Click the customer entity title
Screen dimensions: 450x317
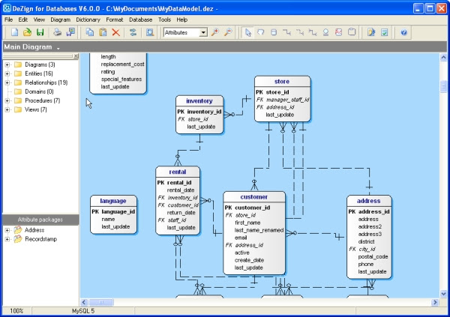254,197
